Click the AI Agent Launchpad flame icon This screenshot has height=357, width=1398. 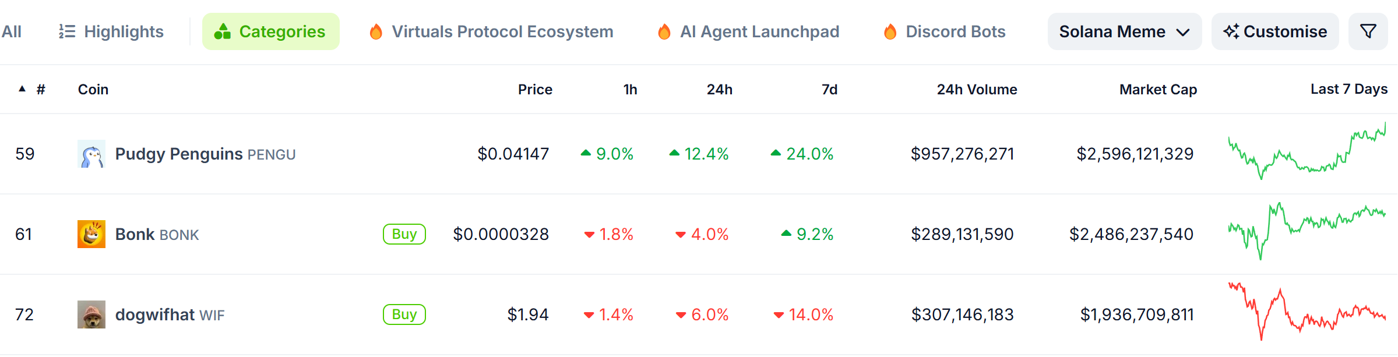pos(664,31)
